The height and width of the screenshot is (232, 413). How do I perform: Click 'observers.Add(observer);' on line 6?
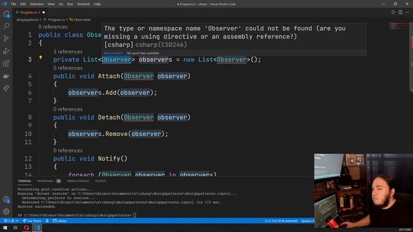(x=112, y=93)
